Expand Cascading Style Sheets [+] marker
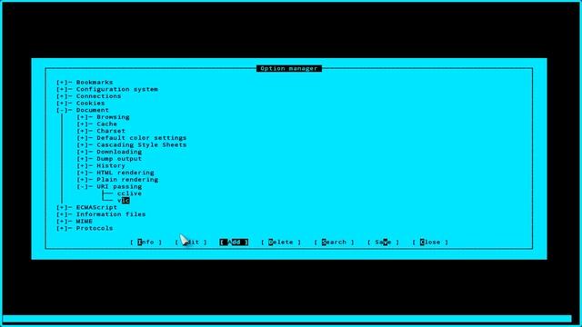 (83, 145)
